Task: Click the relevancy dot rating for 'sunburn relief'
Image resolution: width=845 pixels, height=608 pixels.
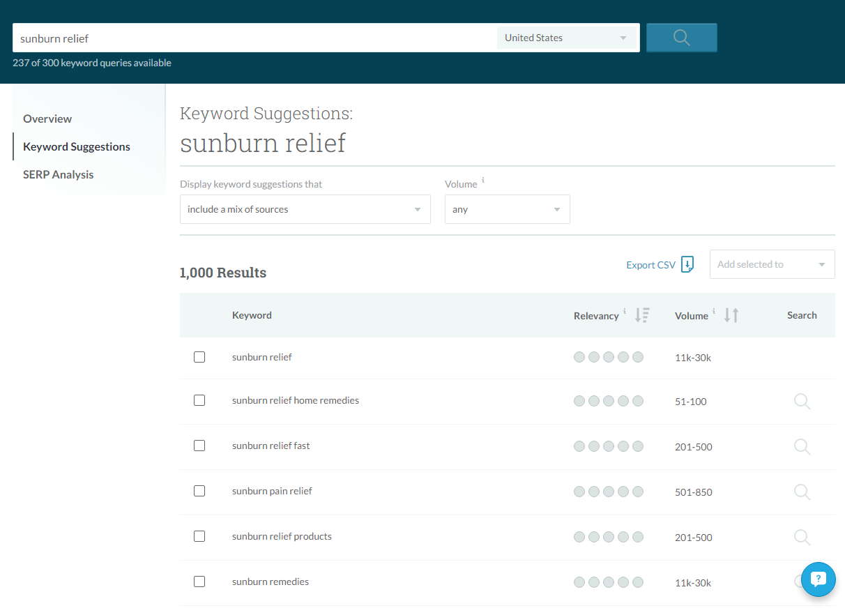Action: (x=608, y=356)
